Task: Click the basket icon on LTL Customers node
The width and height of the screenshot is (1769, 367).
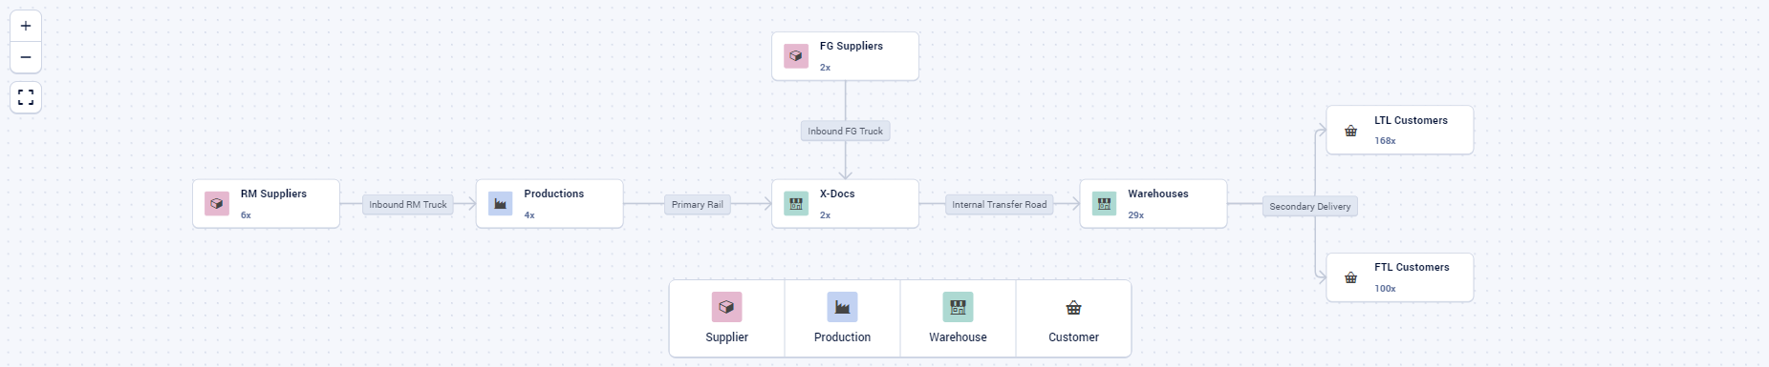Action: [1350, 131]
